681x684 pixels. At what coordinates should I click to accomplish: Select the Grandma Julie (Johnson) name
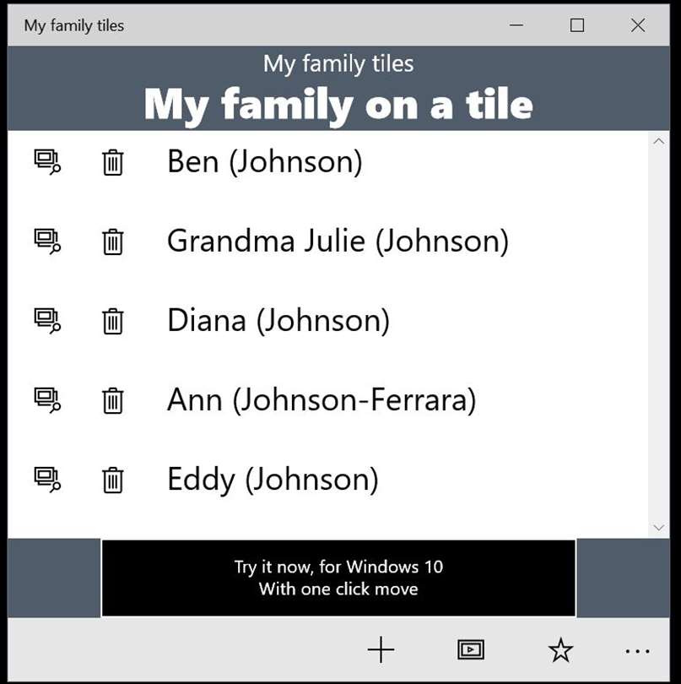[338, 242]
